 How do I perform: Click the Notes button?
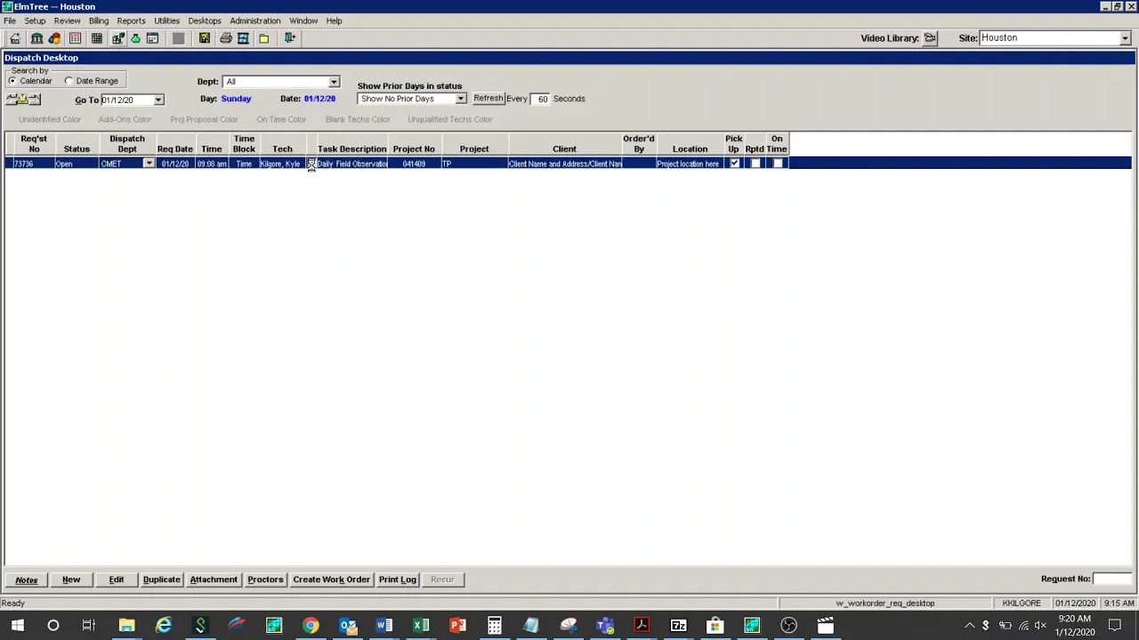(27, 580)
